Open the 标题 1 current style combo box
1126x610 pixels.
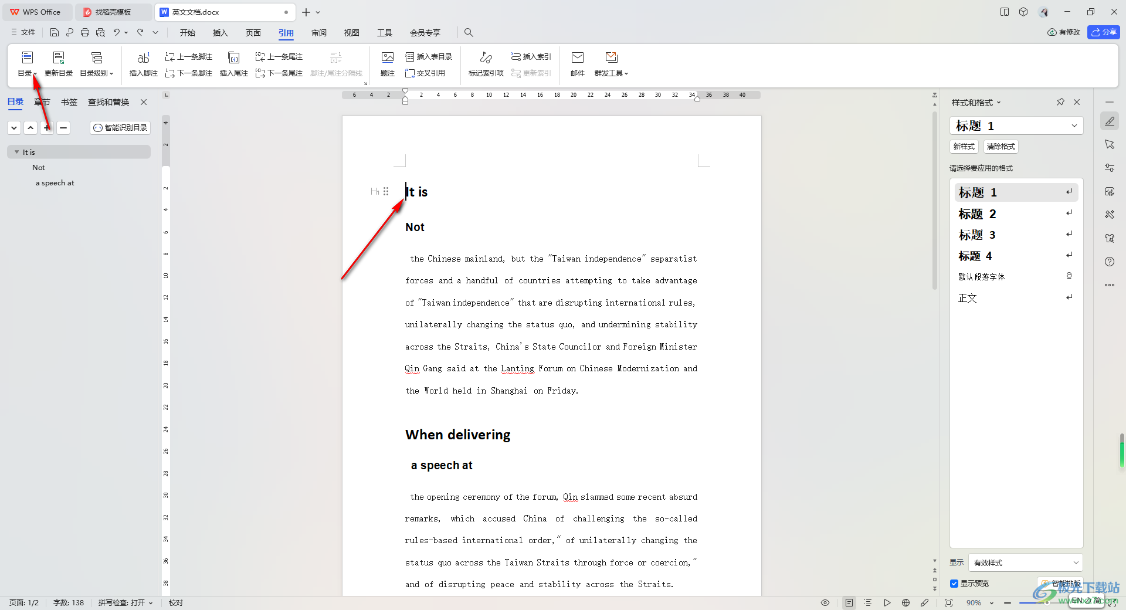coord(1016,126)
